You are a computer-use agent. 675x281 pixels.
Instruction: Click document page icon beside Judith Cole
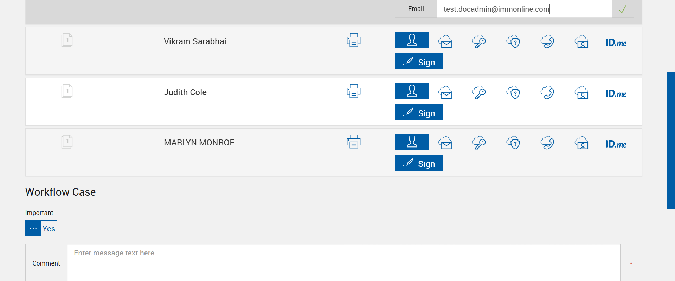point(67,91)
